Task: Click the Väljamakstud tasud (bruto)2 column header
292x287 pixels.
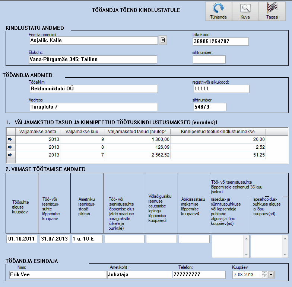Action: tap(137, 132)
